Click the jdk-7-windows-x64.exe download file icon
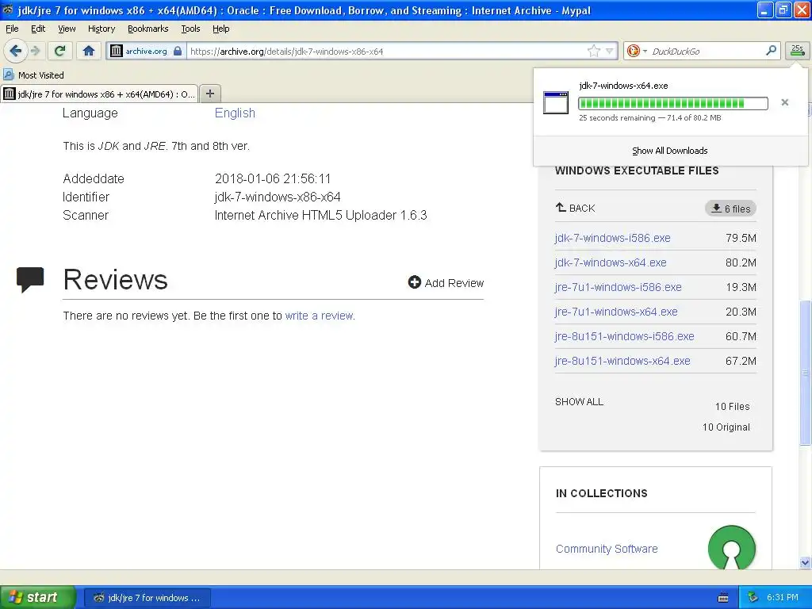812x609 pixels. [556, 102]
